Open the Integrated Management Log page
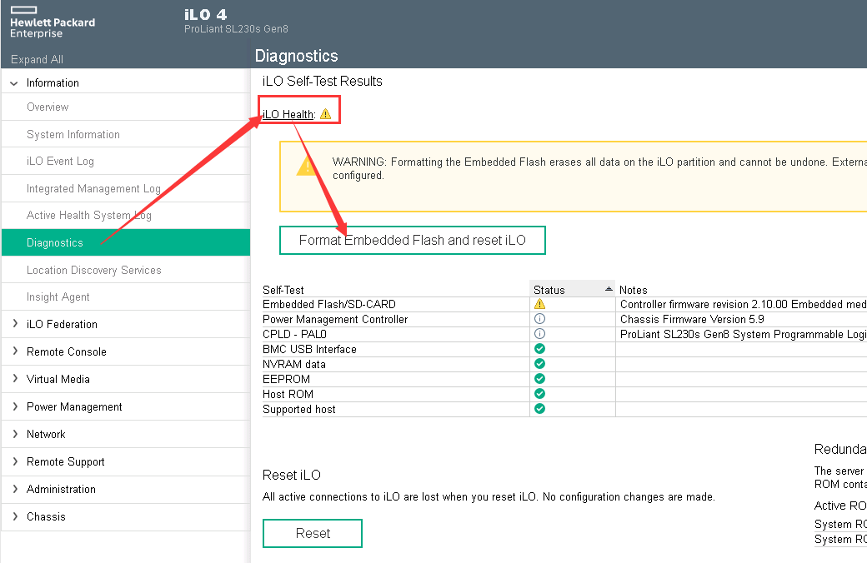This screenshot has width=867, height=563. click(x=93, y=189)
